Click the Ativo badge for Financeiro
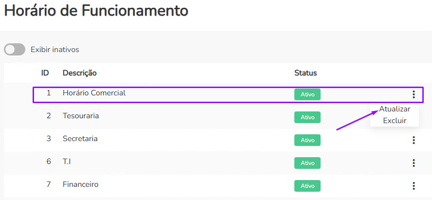 pos(307,186)
